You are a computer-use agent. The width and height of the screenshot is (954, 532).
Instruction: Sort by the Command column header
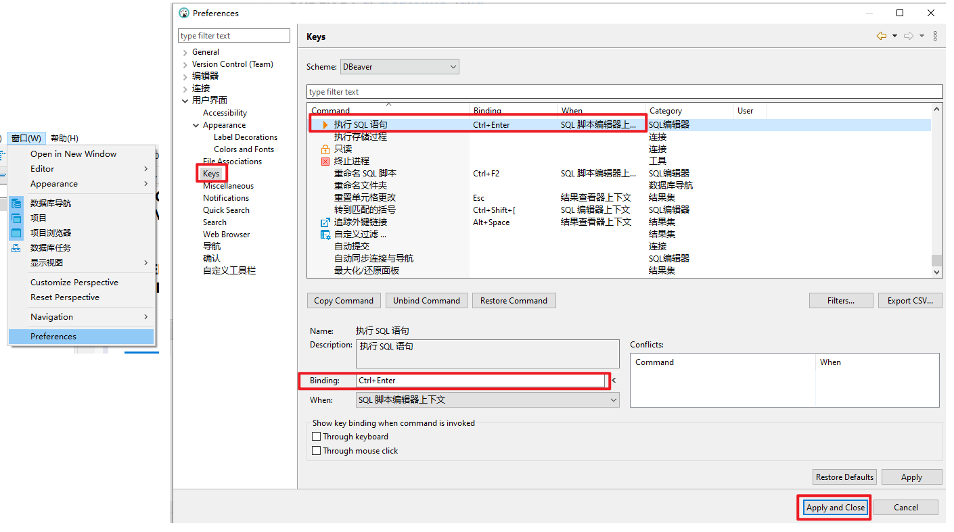pyautogui.click(x=388, y=110)
